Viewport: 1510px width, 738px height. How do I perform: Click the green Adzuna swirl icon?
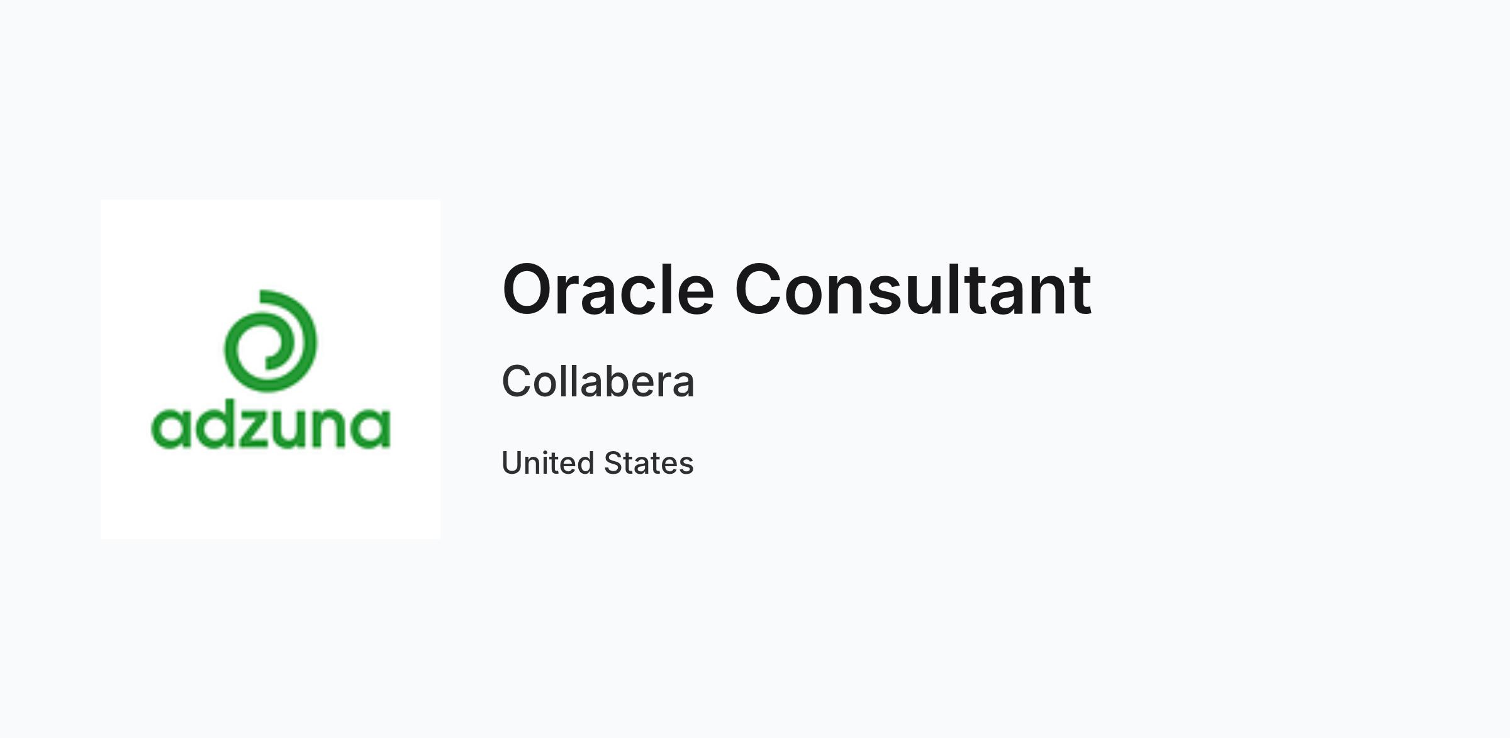tap(271, 340)
